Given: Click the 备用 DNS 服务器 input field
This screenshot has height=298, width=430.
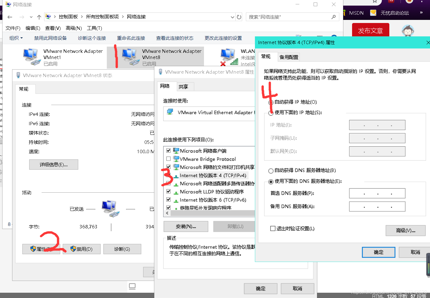Looking at the screenshot, I should 377,206.
